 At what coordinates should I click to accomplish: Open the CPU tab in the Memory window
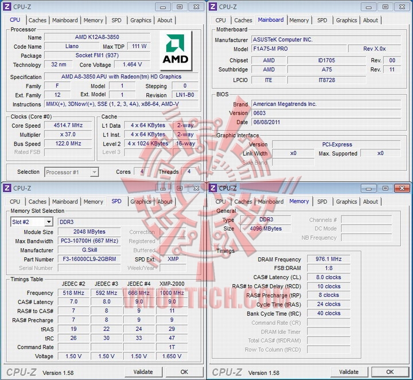220,202
